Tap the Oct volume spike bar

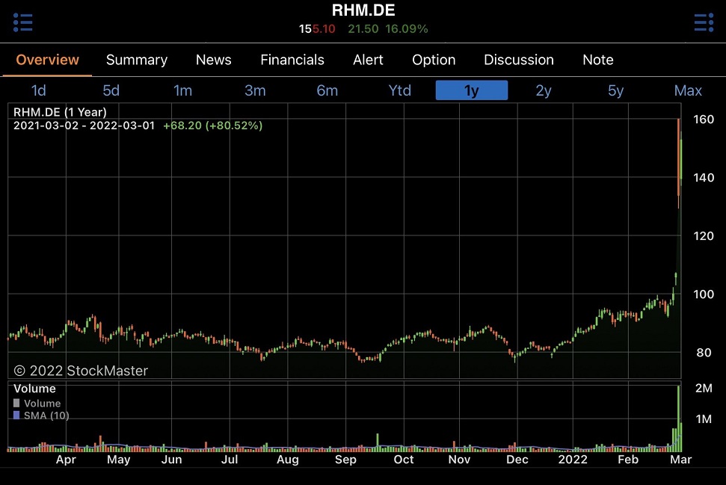pyautogui.click(x=378, y=442)
